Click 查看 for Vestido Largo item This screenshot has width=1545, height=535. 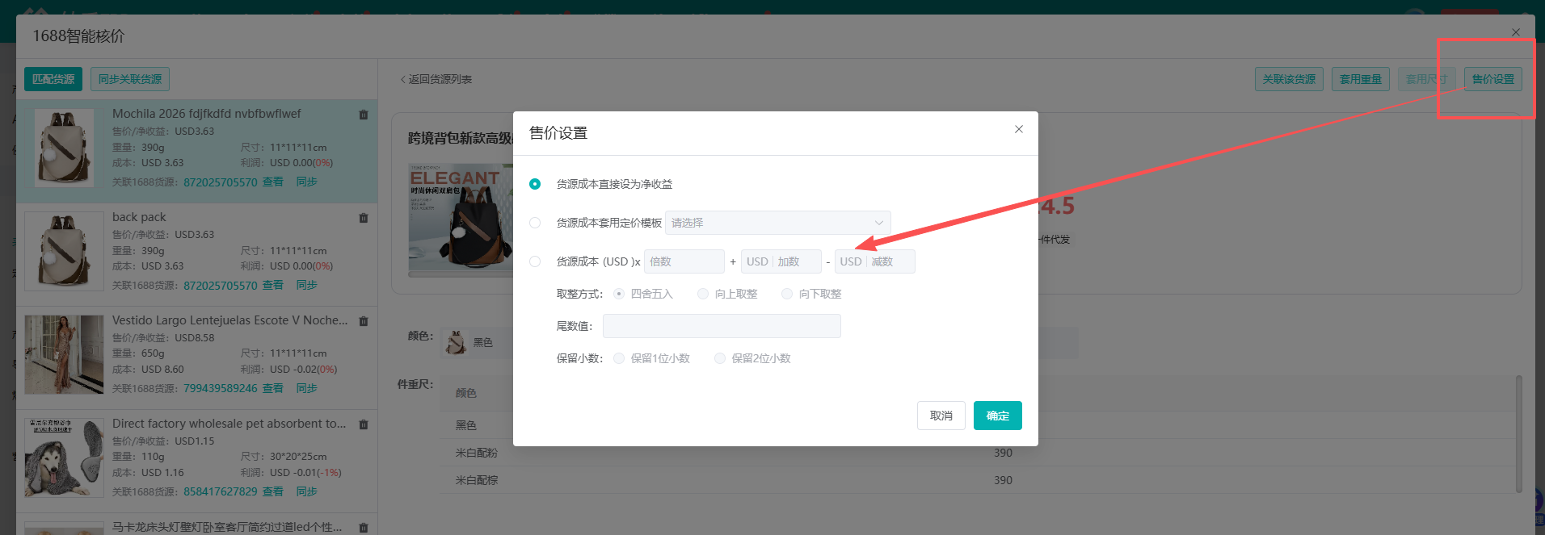pos(273,389)
